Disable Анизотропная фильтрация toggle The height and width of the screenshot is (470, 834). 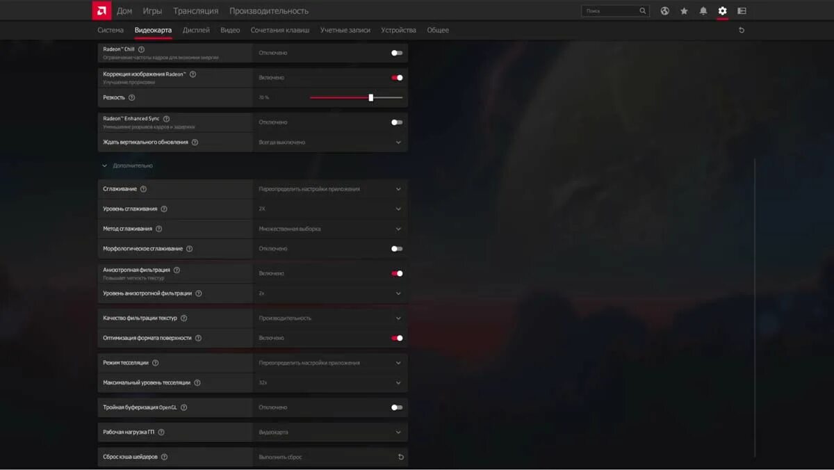(397, 273)
